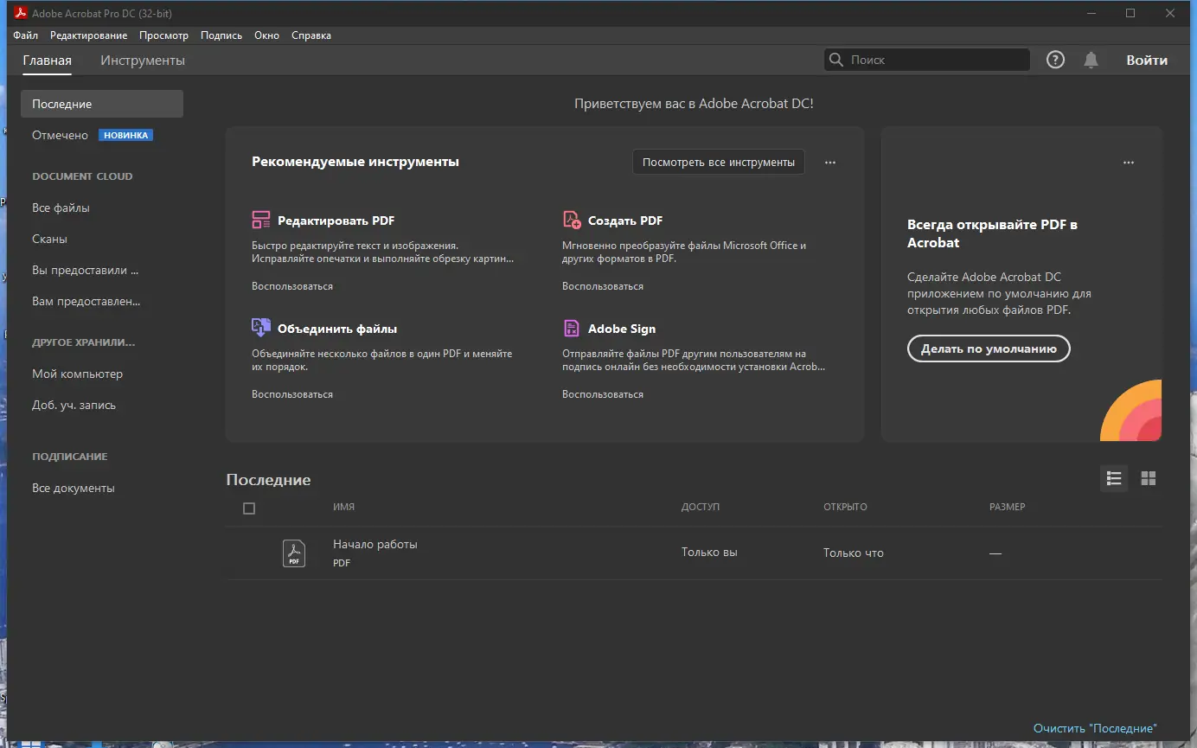
Task: Open the Файл menu
Action: point(25,35)
